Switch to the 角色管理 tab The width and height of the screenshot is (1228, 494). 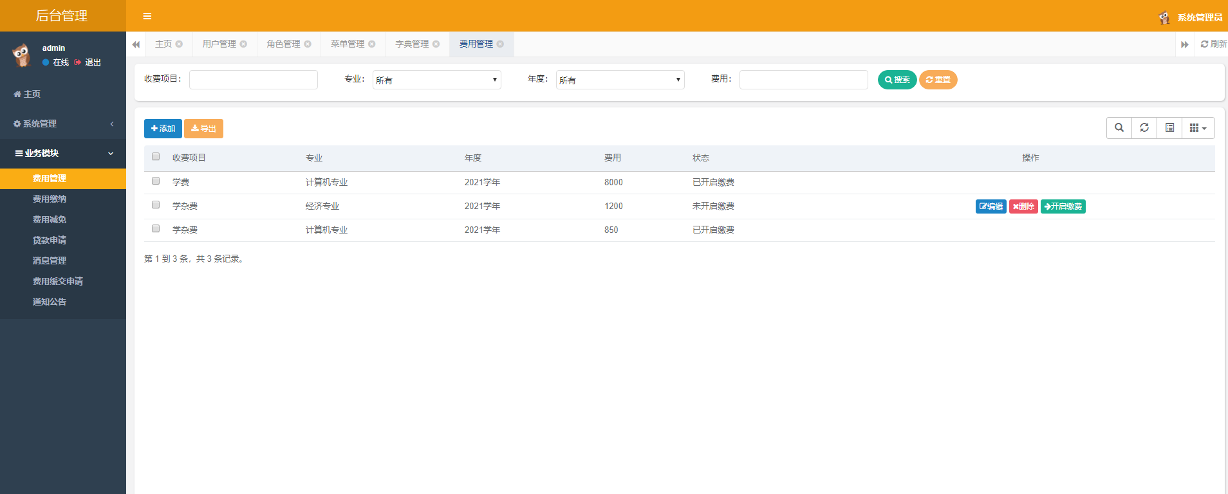[x=284, y=44]
